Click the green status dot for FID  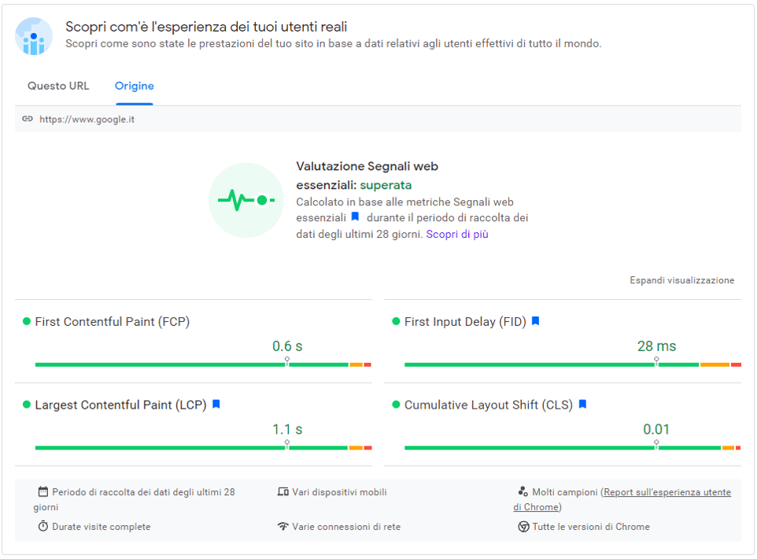point(397,321)
